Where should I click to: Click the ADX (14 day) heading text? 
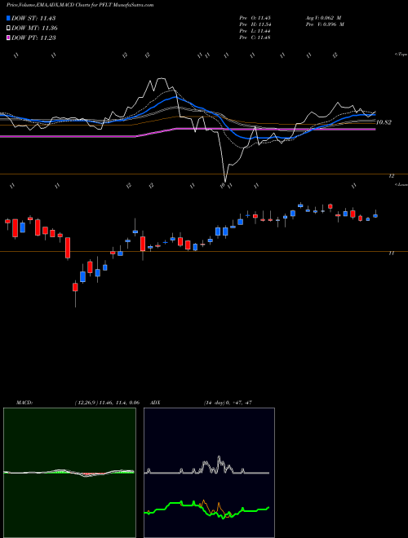point(202,403)
